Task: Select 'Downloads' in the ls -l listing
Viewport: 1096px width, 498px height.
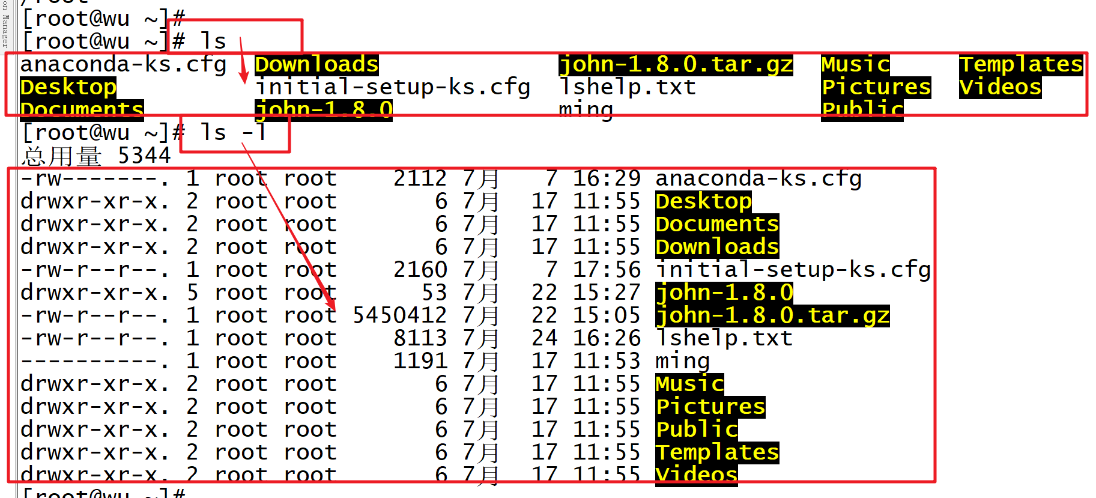Action: [x=717, y=247]
